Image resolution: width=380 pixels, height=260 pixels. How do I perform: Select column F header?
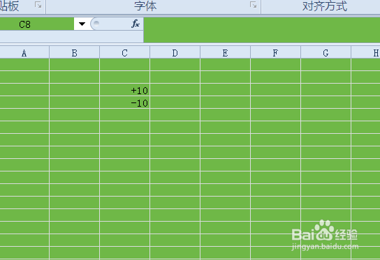(275, 52)
